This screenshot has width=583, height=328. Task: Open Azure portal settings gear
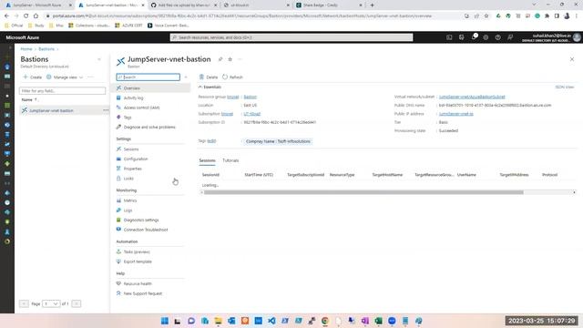click(x=486, y=37)
